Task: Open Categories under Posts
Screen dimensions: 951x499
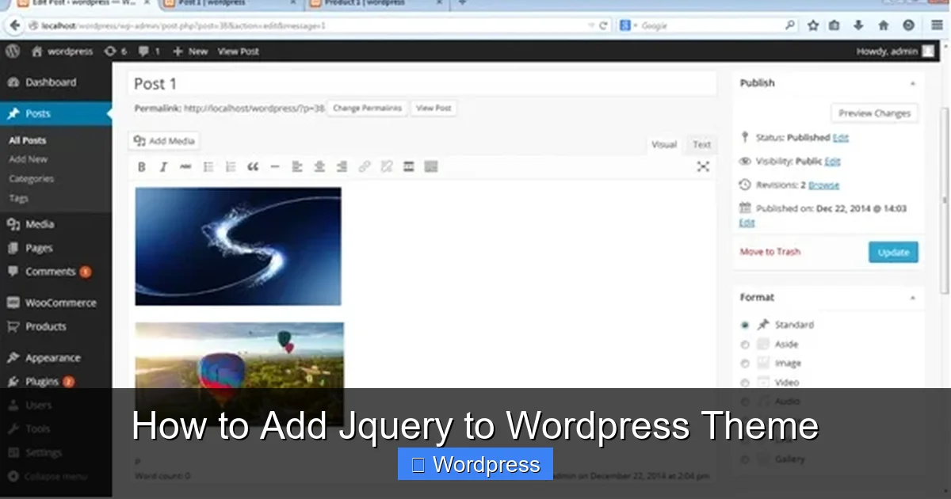Action: (32, 179)
